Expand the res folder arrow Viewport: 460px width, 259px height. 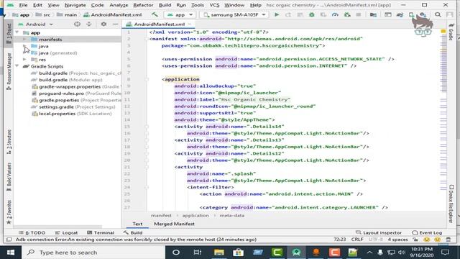24,59
